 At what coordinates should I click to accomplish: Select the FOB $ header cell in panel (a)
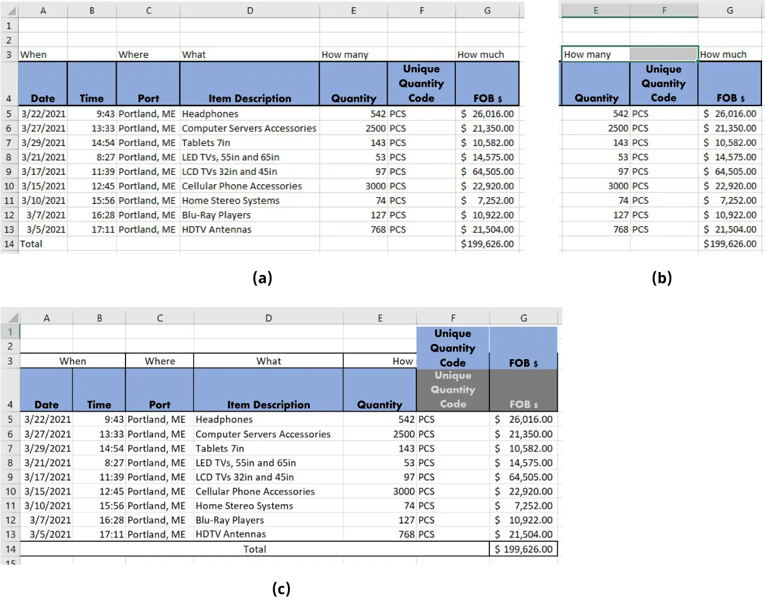(x=487, y=83)
